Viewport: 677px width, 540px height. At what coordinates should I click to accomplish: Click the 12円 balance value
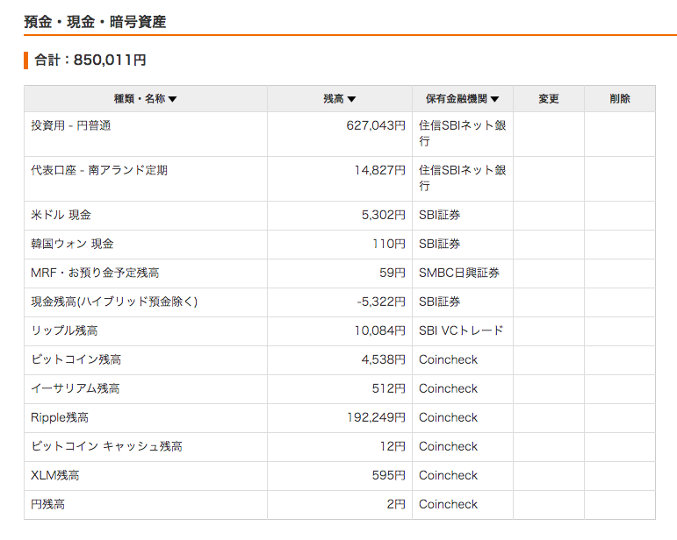point(393,446)
